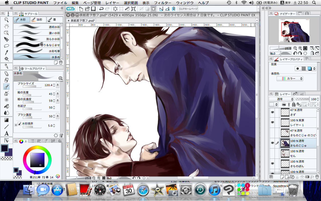
Task: Toggle visibility of レイヤー 1 layer
Action: click(x=272, y=122)
